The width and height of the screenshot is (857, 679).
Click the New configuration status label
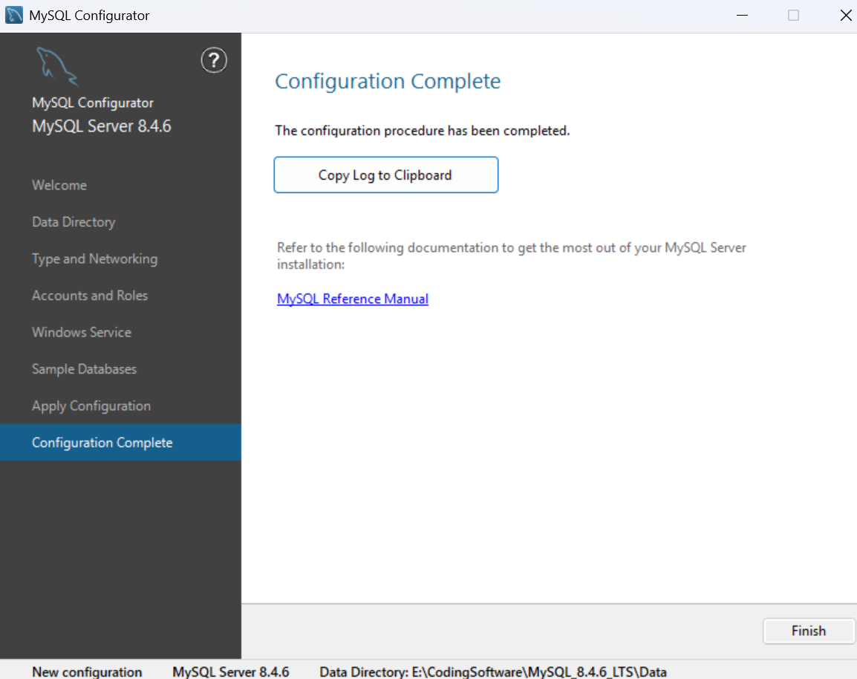pyautogui.click(x=87, y=672)
